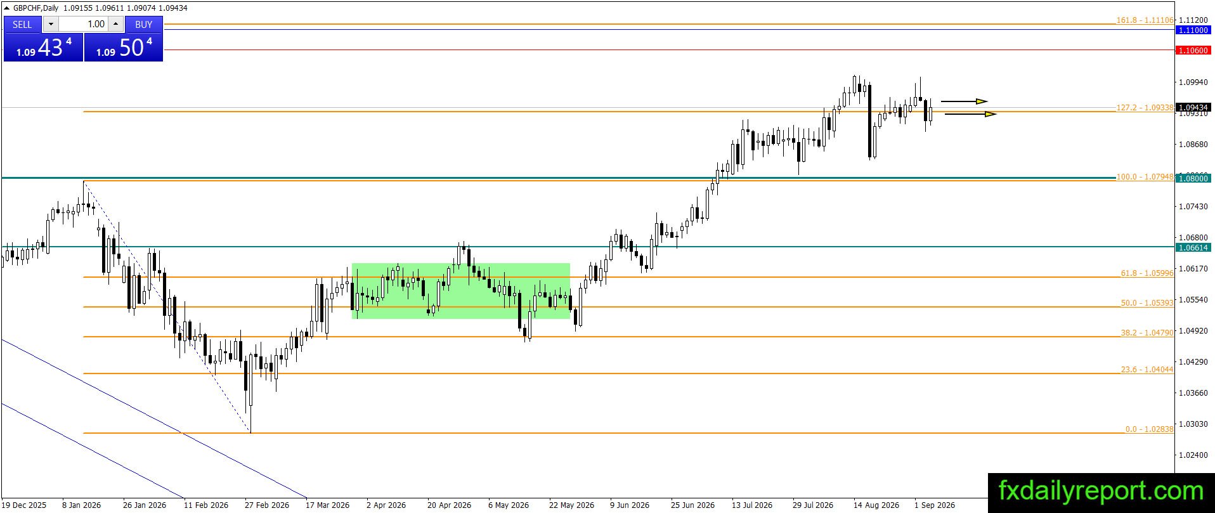Click the SELL button
Screen dimensions: 1215x513
tap(22, 24)
